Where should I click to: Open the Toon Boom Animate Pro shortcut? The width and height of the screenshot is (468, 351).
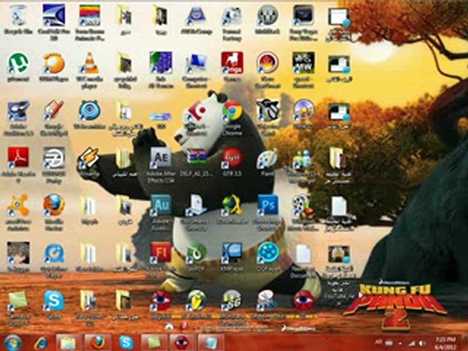coord(89,23)
